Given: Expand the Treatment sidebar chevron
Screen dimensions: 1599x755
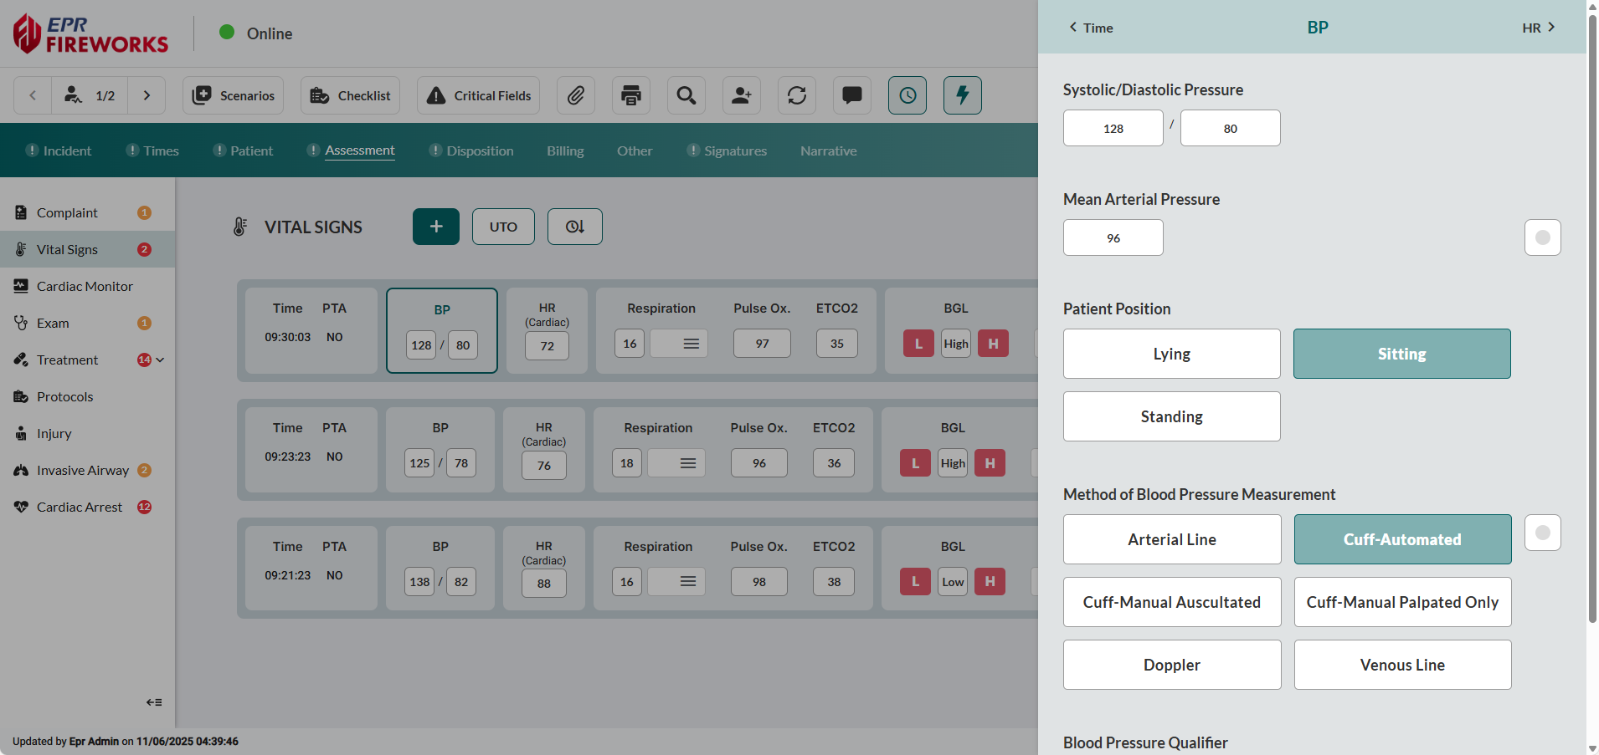Looking at the screenshot, I should pos(160,360).
